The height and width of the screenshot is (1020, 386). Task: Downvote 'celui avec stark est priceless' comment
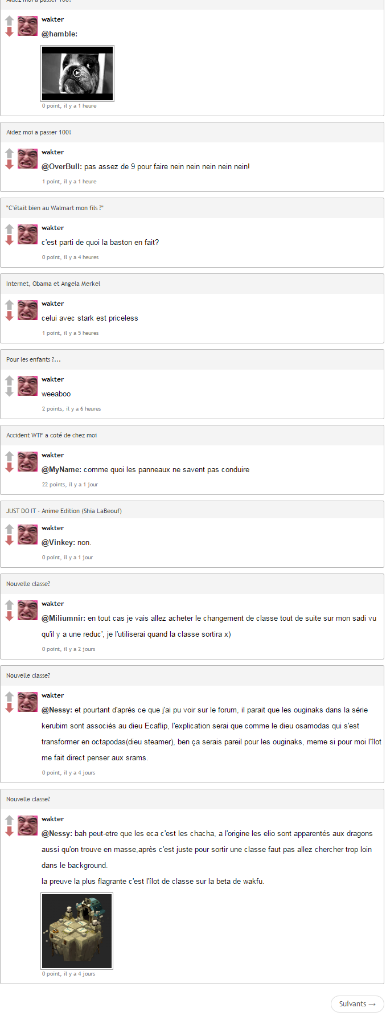pyautogui.click(x=9, y=316)
